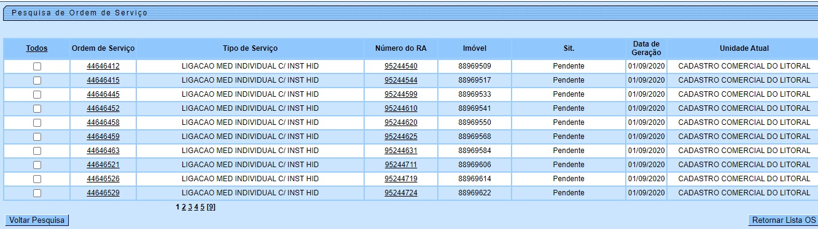818x229 pixels.
Task: Open service order 44646463
Action: point(103,151)
